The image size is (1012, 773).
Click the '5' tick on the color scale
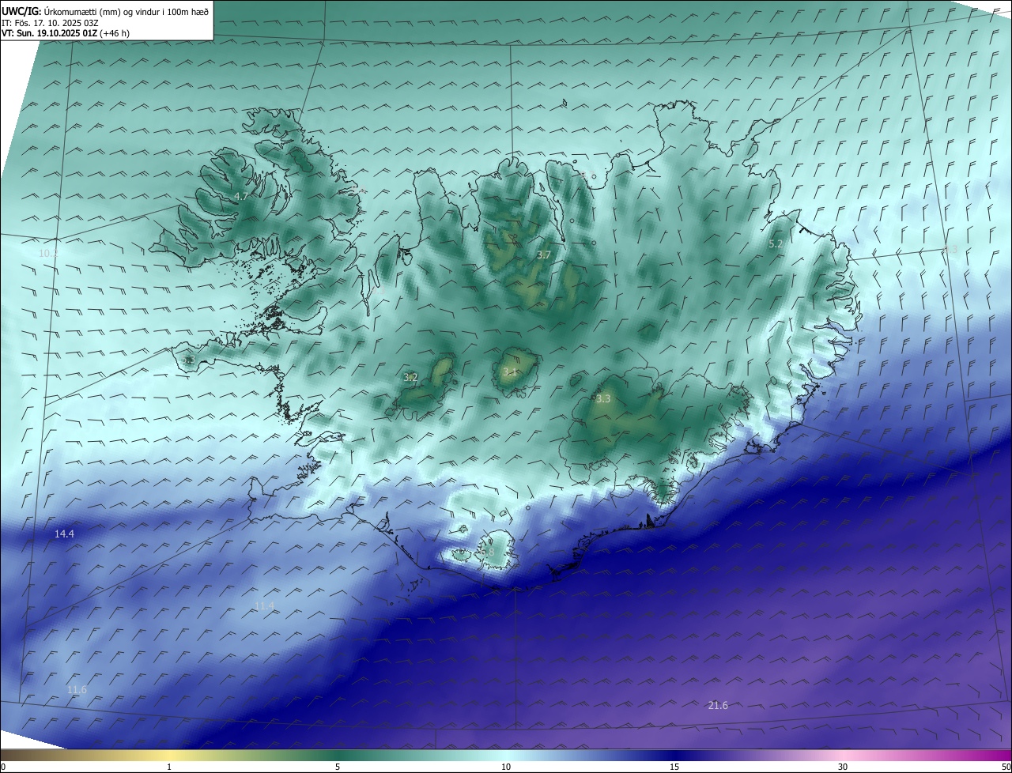point(338,767)
